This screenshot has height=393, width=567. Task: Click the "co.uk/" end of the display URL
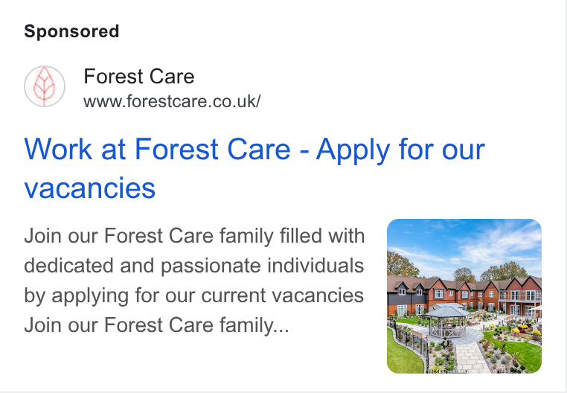click(237, 101)
